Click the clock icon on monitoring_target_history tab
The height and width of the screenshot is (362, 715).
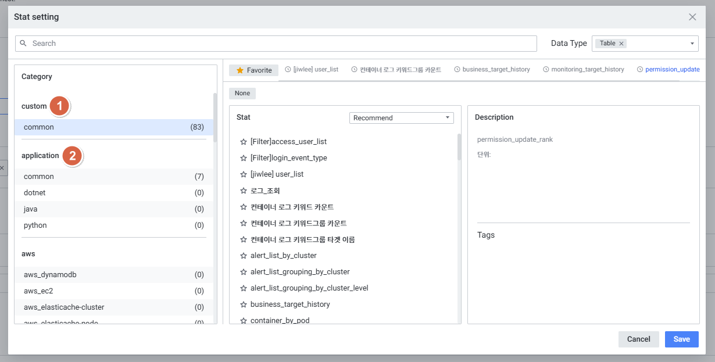(x=546, y=70)
